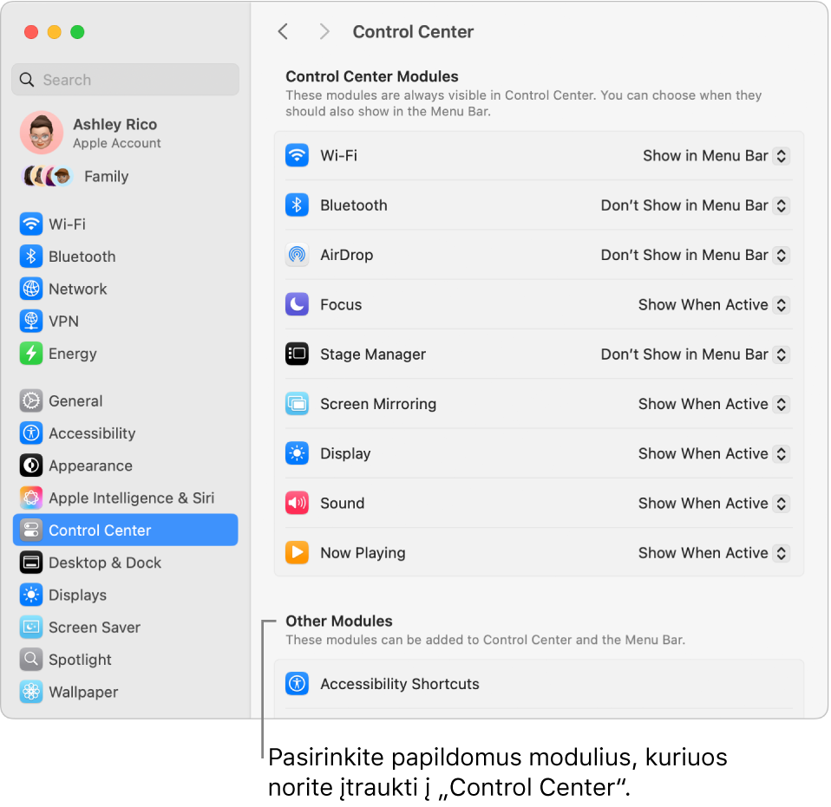The image size is (831, 807).
Task: Adjust the Now Playing display setting
Action: (711, 552)
